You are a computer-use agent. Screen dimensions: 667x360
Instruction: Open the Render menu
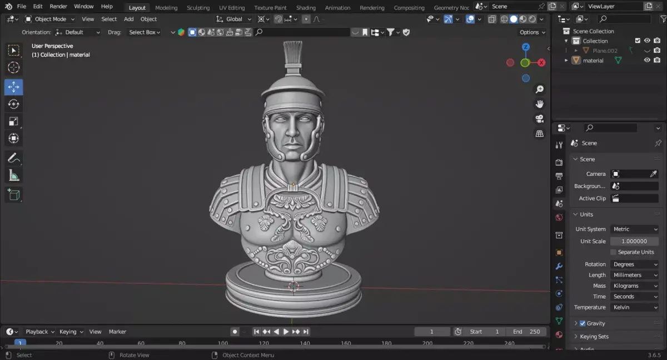tap(58, 7)
